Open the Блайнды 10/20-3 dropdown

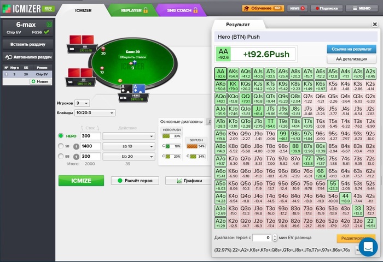point(95,113)
